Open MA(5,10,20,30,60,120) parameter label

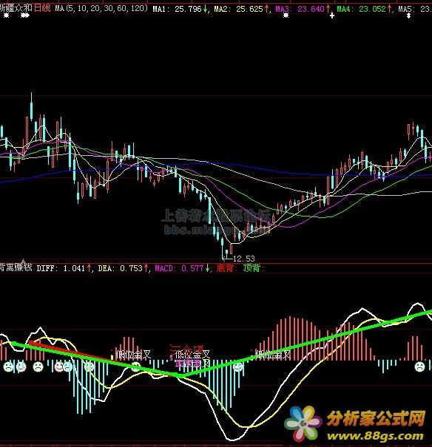101,9
